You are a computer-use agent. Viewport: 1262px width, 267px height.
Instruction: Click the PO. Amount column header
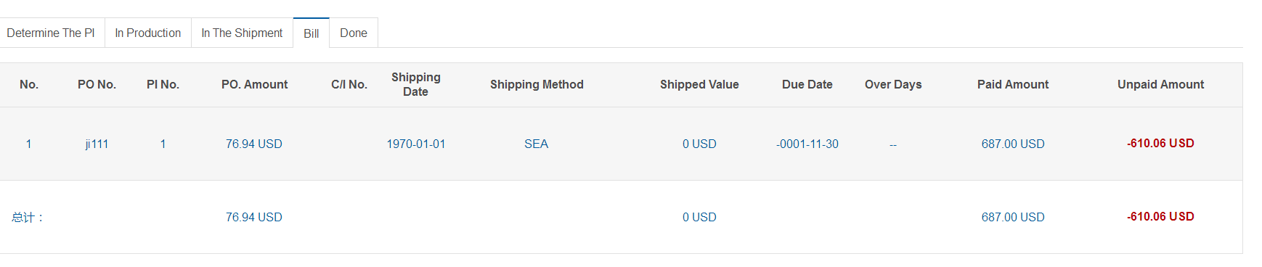point(254,84)
